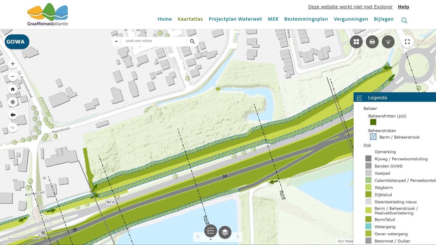Go to the previous map extent
436x245 pixels.
click(13, 115)
